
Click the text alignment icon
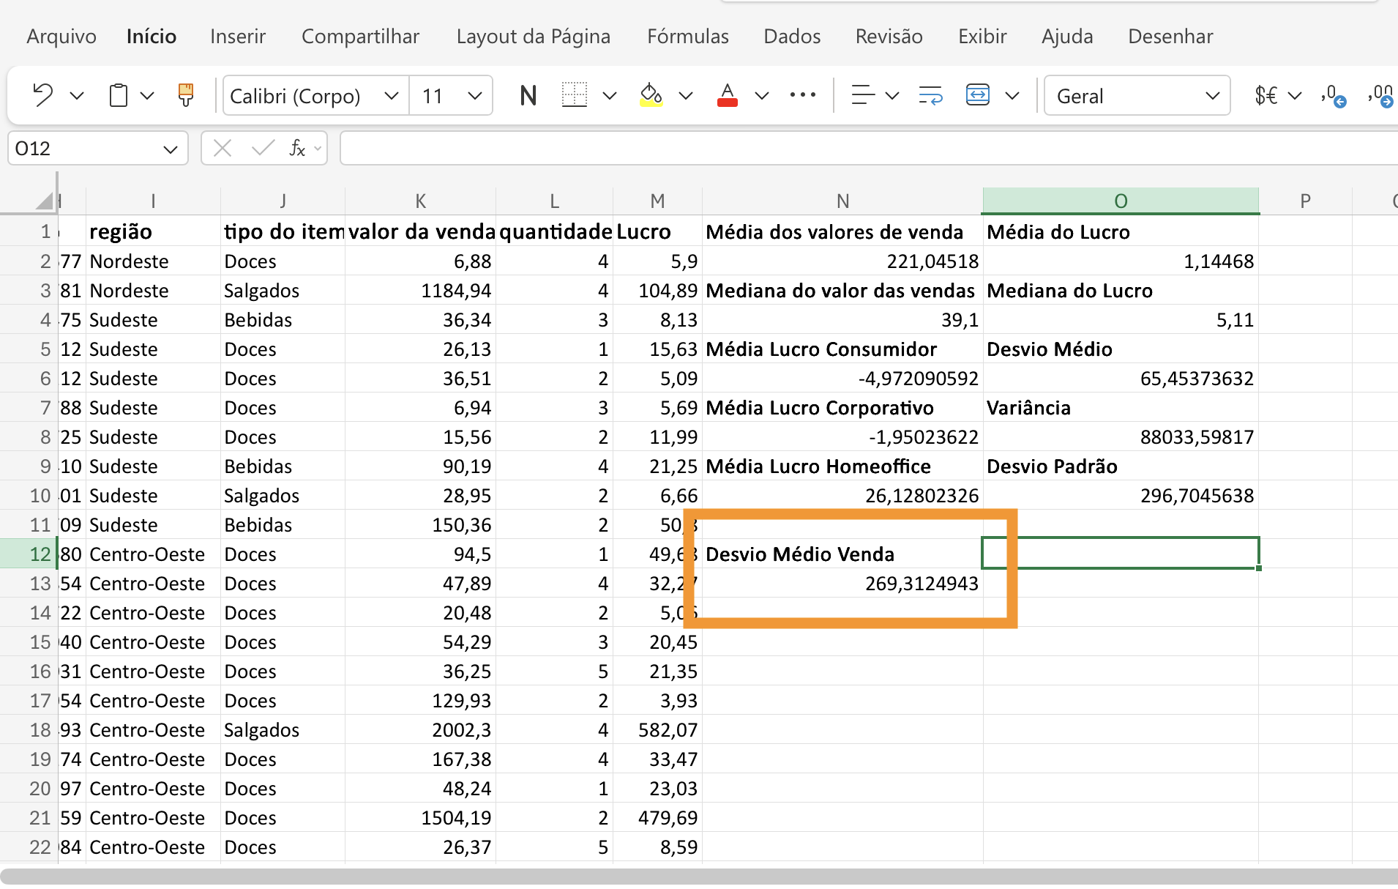[863, 95]
